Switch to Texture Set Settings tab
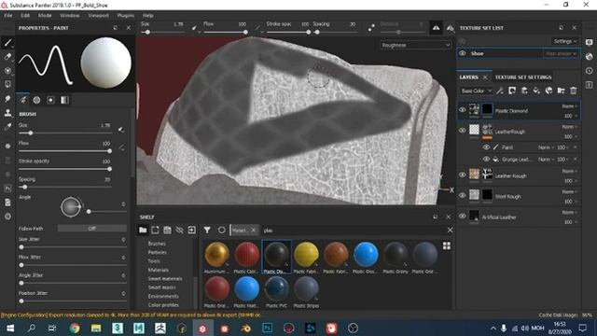597x336 pixels. pos(523,77)
